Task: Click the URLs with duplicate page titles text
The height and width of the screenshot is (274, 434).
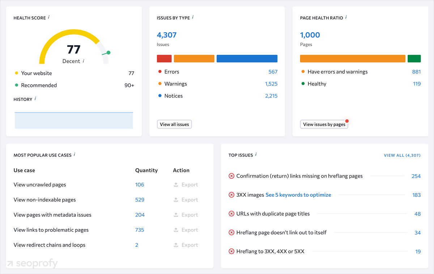Action: [273, 214]
